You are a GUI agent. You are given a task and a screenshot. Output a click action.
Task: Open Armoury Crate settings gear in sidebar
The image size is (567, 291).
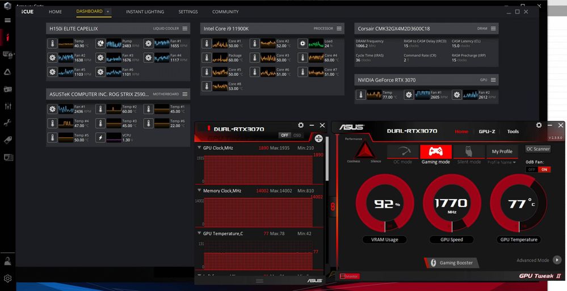point(7,278)
